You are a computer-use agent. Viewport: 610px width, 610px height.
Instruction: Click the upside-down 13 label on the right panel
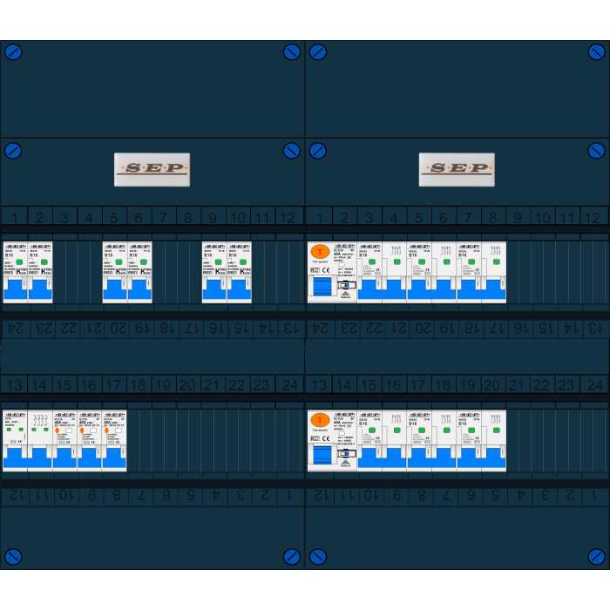(x=595, y=329)
